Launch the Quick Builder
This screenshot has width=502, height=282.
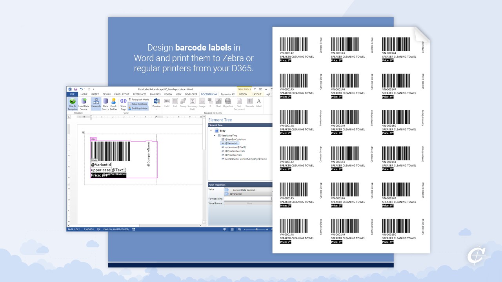point(113,104)
